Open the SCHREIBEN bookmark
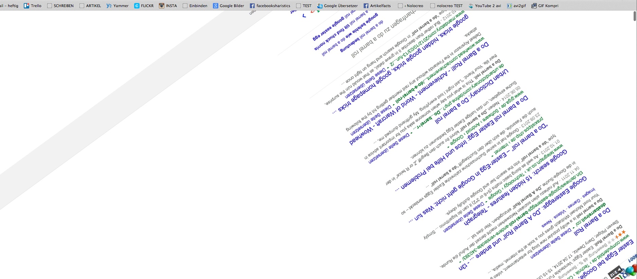Viewport: 637px width, 279px height. click(60, 6)
